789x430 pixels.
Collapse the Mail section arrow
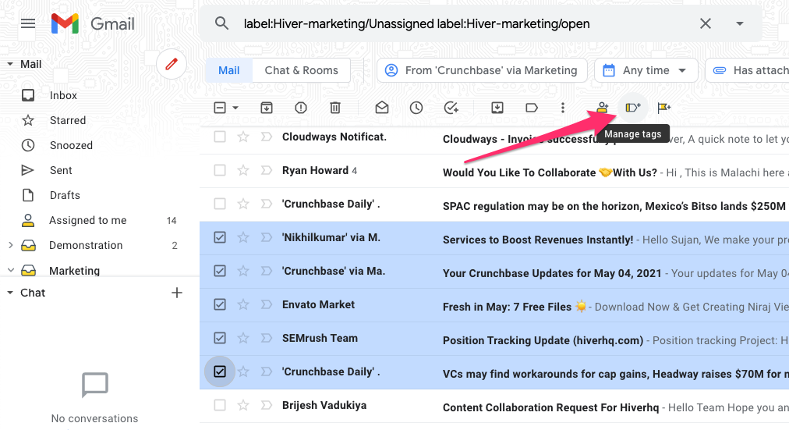[9, 64]
